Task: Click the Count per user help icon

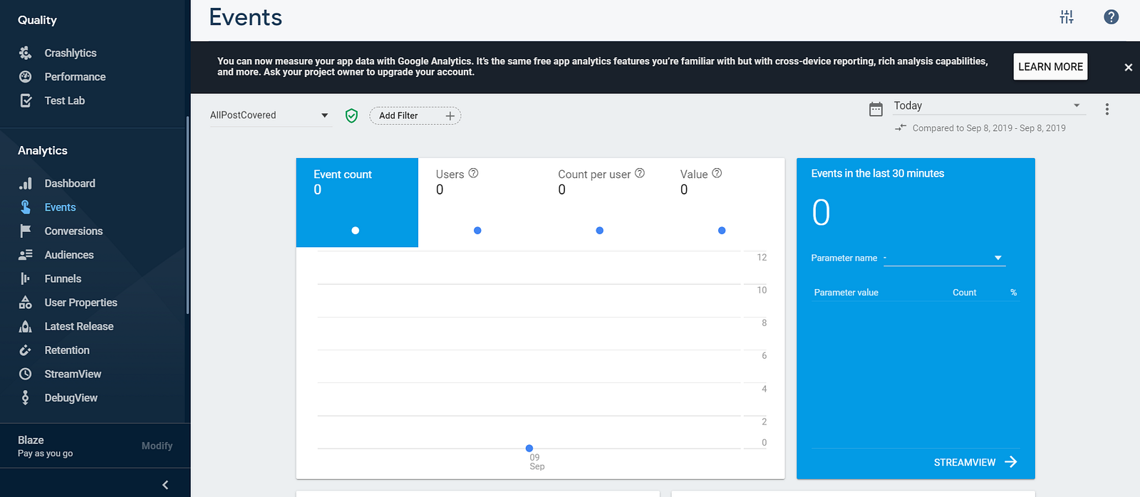Action: pos(640,173)
